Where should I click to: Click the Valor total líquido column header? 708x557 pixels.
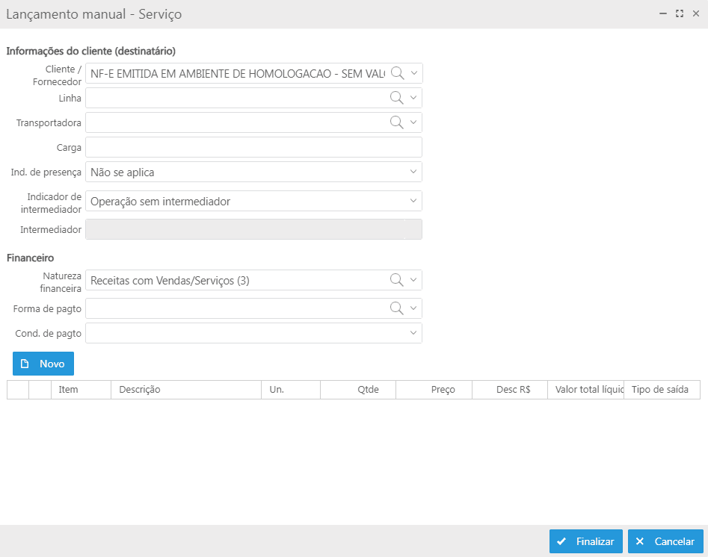(x=585, y=390)
